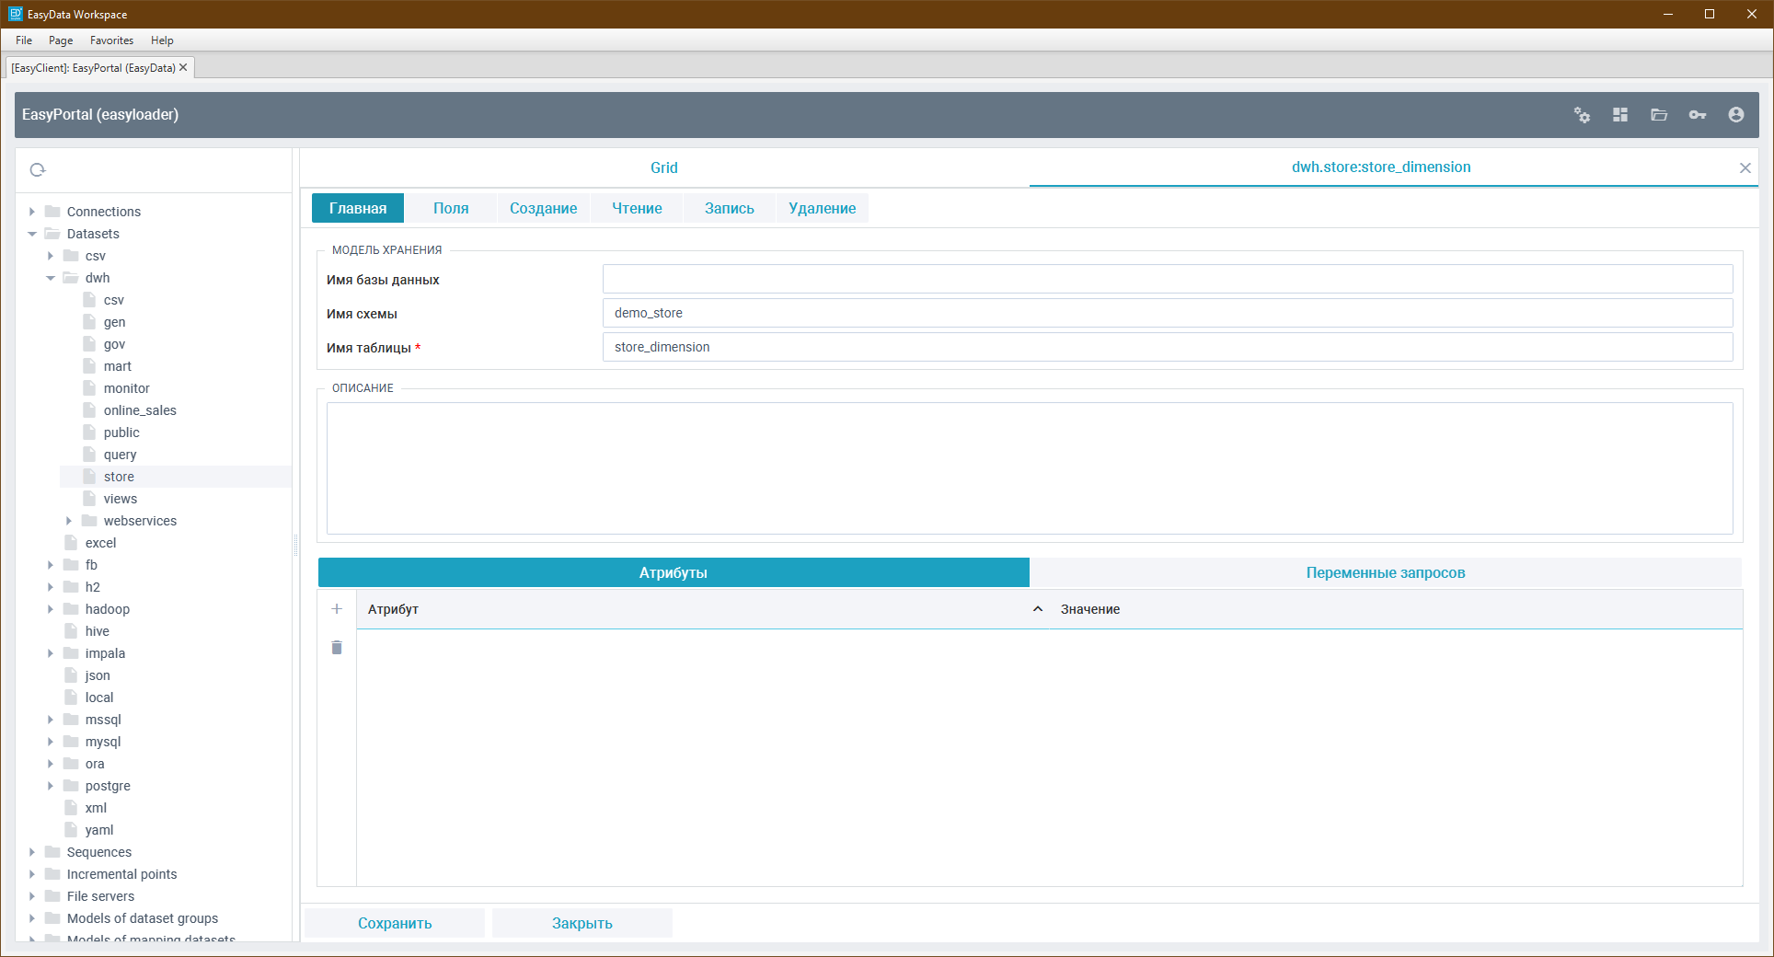Select File servers in tree
Image resolution: width=1774 pixels, height=957 pixels.
(100, 896)
